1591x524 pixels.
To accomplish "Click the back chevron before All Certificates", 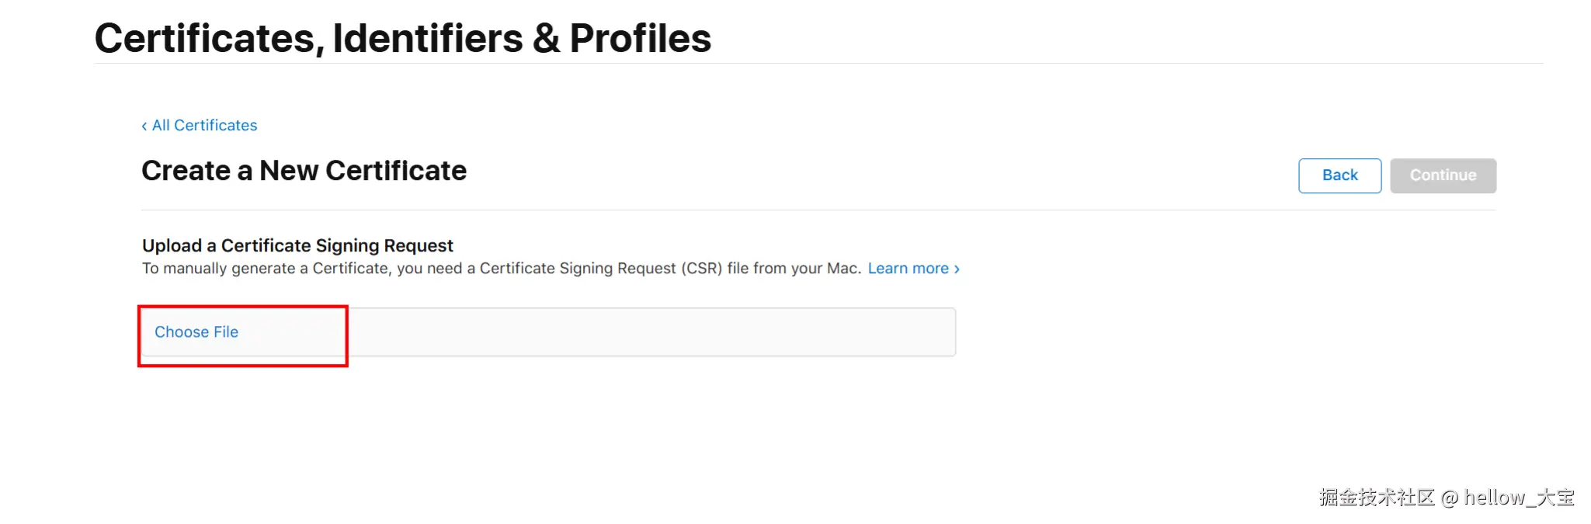I will pos(144,126).
